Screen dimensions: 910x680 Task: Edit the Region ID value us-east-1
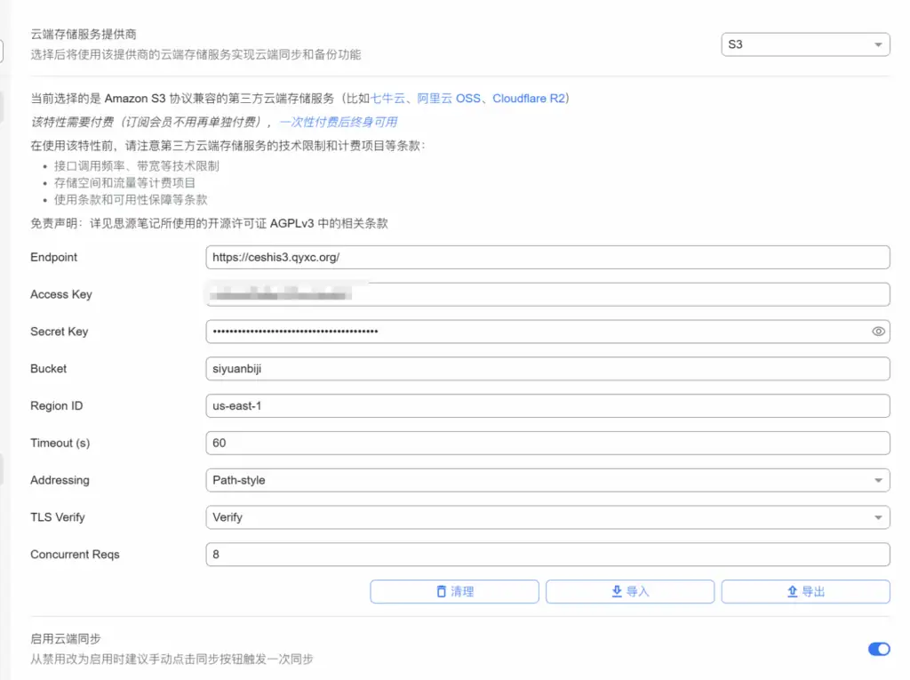coord(547,405)
